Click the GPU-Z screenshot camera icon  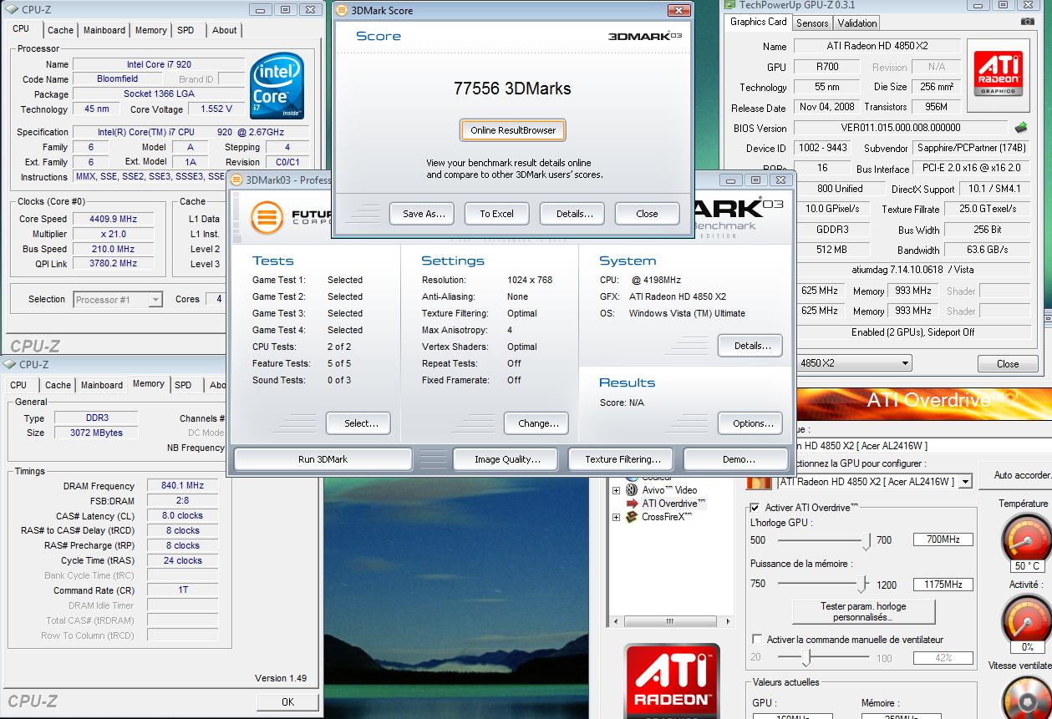pyautogui.click(x=1027, y=23)
